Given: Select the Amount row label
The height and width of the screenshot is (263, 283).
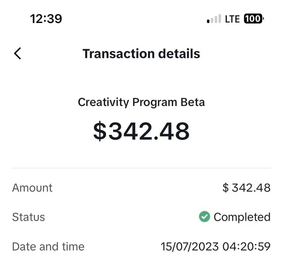Looking at the screenshot, I should tap(32, 188).
